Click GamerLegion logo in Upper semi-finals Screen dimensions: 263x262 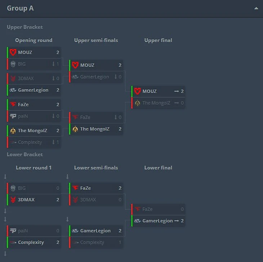(x=75, y=77)
